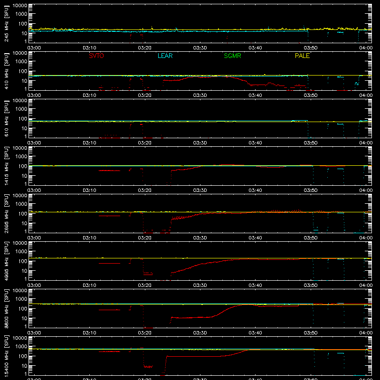Click the green SGMR station legend label
Viewport: 380px width, 380px height.
(x=232, y=56)
